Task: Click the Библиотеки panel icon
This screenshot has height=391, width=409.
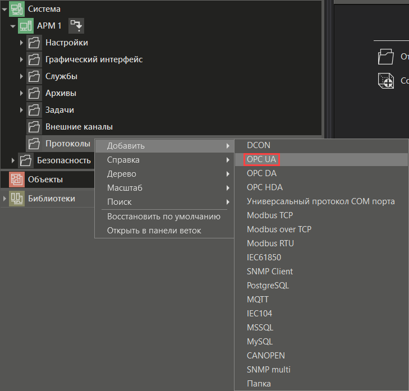Action: click(x=17, y=199)
